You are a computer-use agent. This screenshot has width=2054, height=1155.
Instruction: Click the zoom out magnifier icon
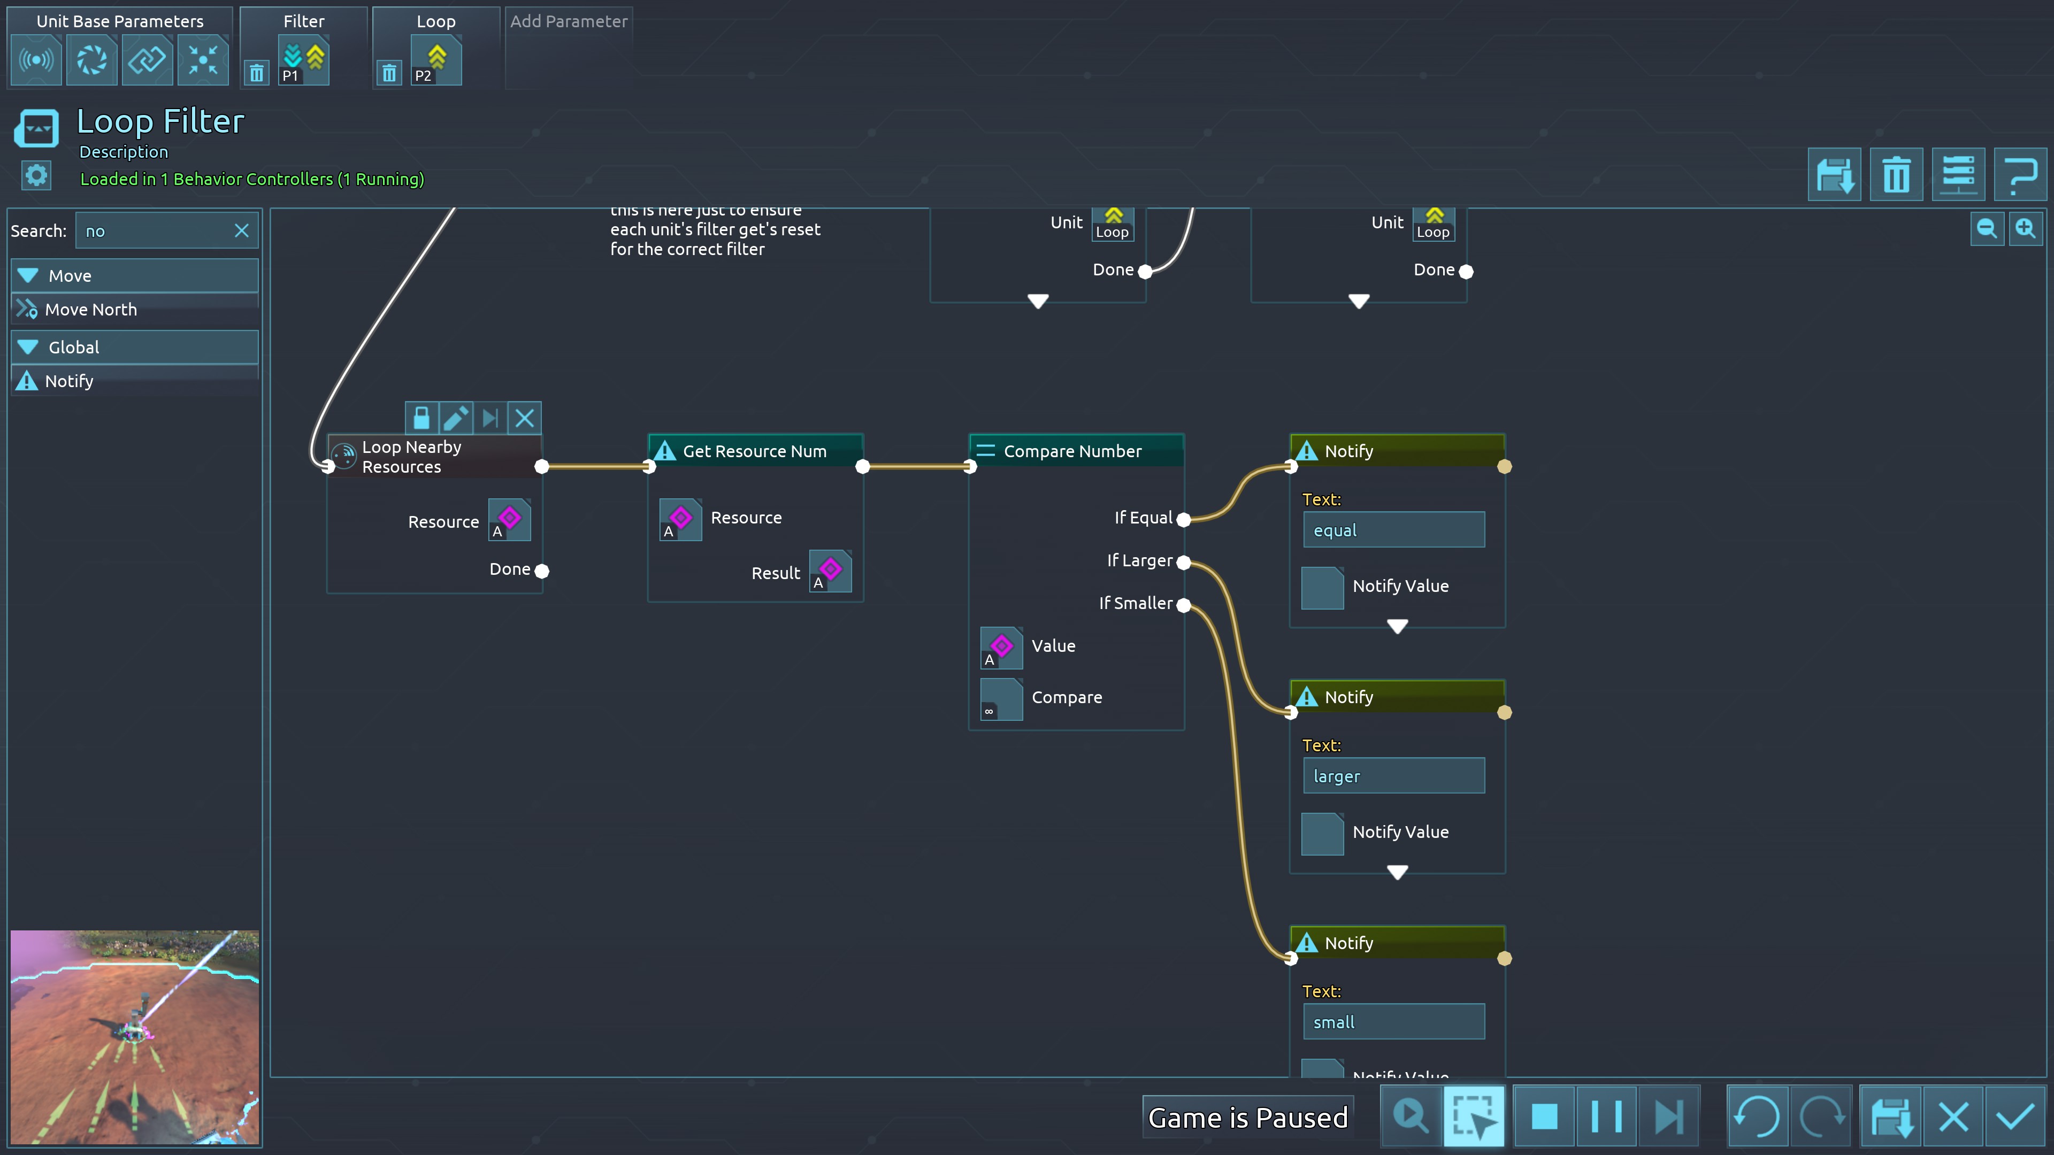click(1986, 229)
